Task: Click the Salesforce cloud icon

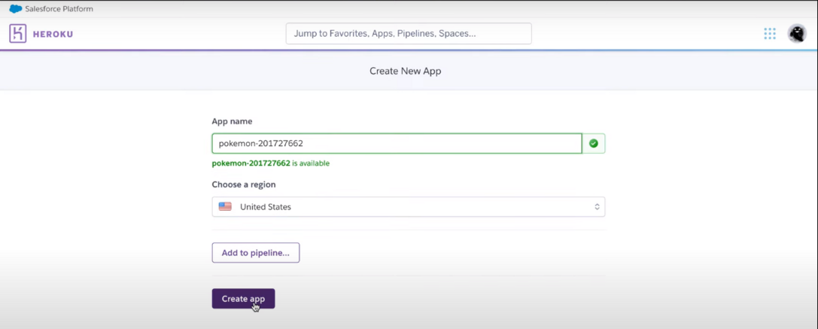Action: 16,9
